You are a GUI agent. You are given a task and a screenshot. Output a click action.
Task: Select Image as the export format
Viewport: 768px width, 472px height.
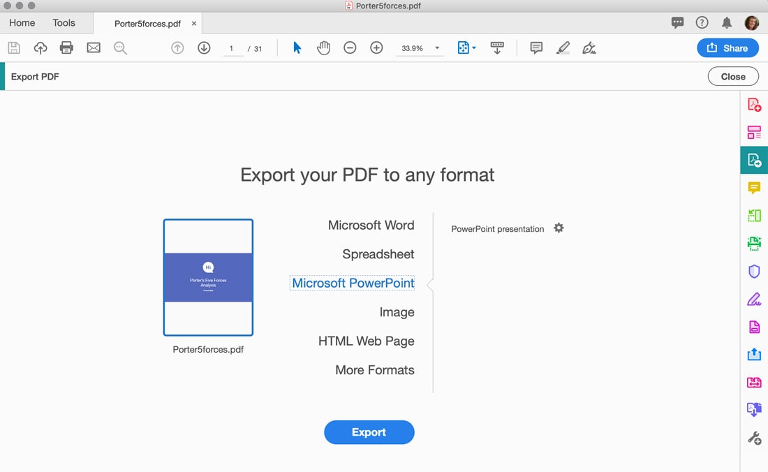click(397, 312)
